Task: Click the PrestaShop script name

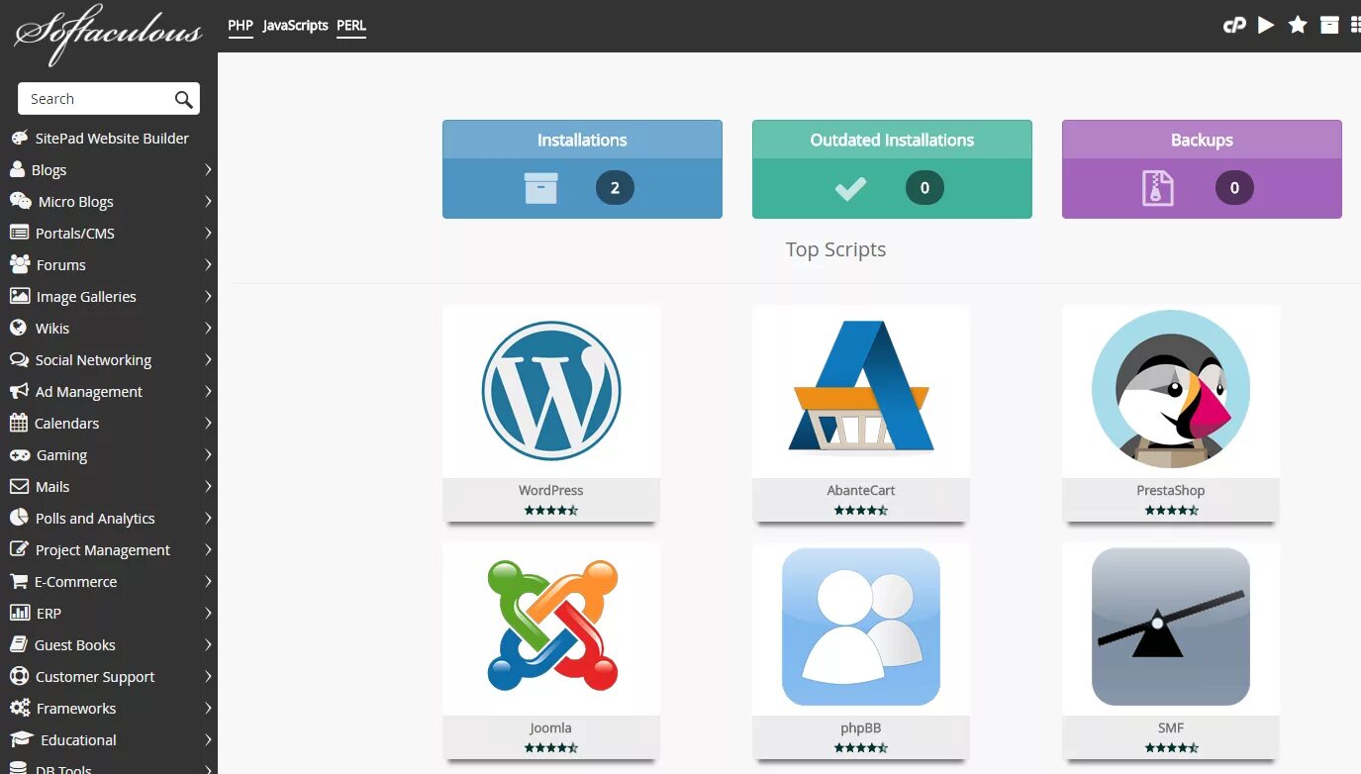Action: 1171,490
